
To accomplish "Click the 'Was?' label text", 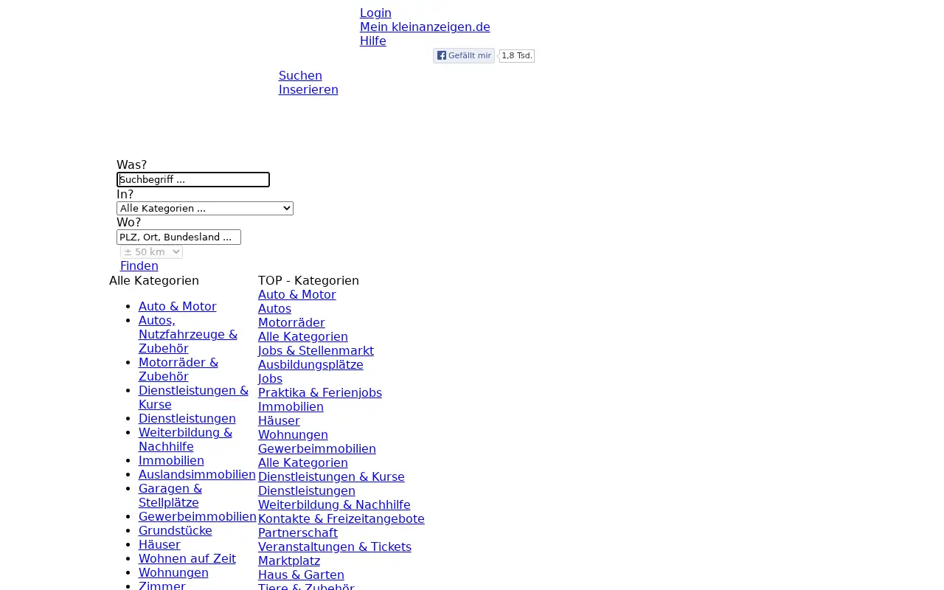I will pos(131,164).
